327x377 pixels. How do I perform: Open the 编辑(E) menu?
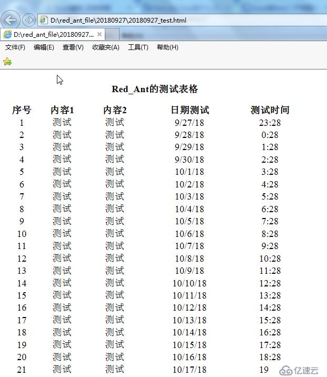(x=44, y=47)
